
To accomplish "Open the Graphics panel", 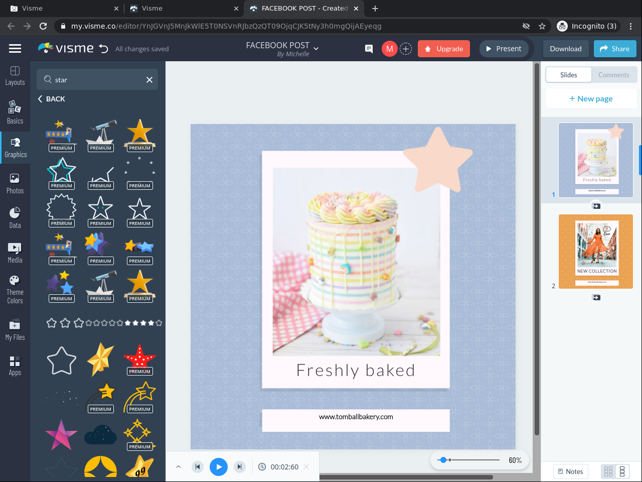I will pyautogui.click(x=16, y=148).
